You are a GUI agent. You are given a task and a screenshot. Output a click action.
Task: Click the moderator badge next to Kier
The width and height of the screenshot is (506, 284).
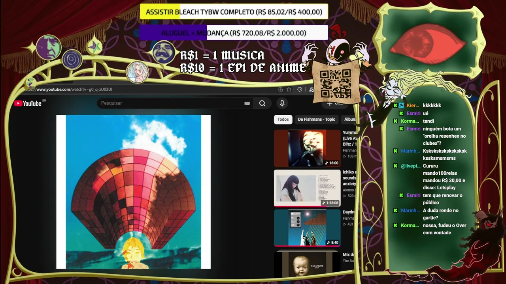401,106
